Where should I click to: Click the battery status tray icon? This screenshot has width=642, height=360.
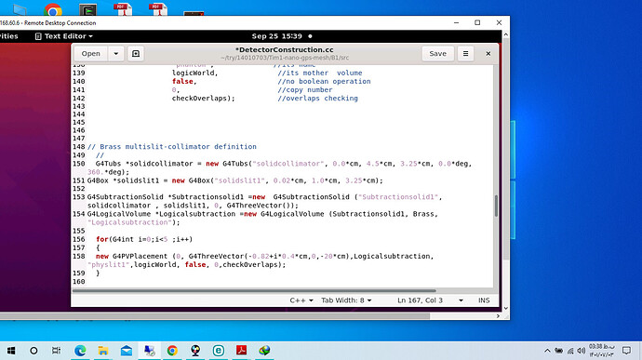pos(558,351)
